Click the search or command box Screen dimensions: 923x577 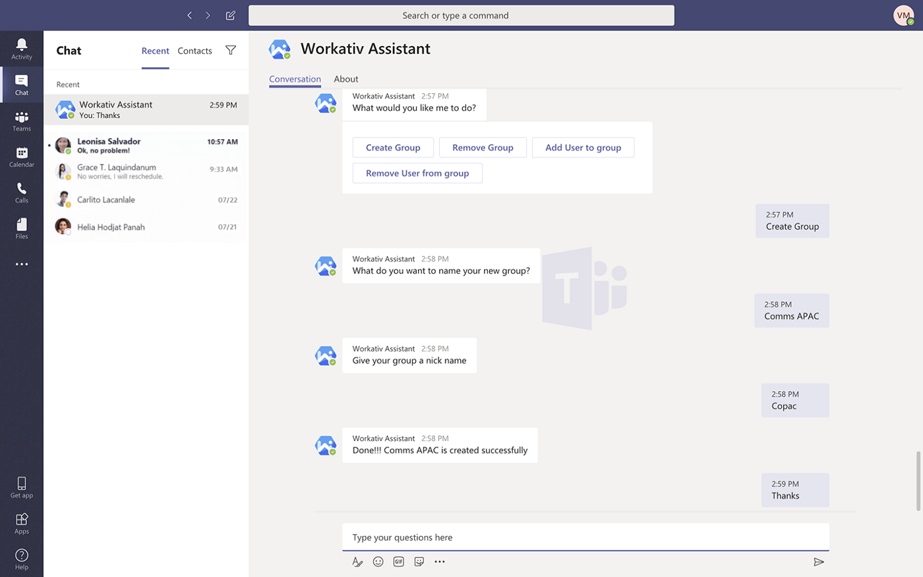point(461,15)
